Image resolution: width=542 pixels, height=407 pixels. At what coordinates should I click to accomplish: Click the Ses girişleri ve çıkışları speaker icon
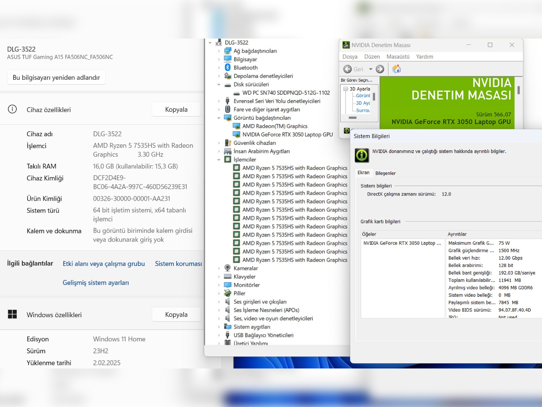pyautogui.click(x=228, y=302)
